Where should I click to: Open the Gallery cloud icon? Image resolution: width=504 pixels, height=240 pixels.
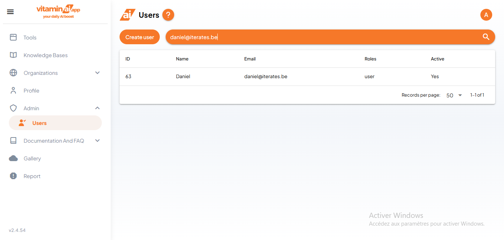click(13, 158)
